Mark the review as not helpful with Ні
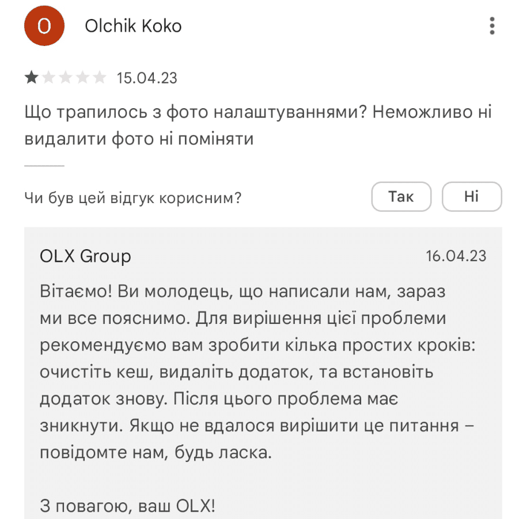The image size is (519, 519). point(472,196)
